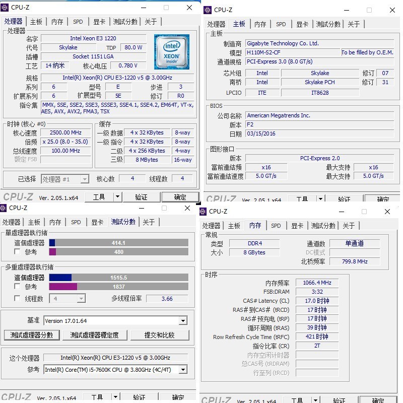Screen dimensions: 403x403
Task: Click the CPU-Z icon in the benchmark window title bar
Action: (4, 208)
